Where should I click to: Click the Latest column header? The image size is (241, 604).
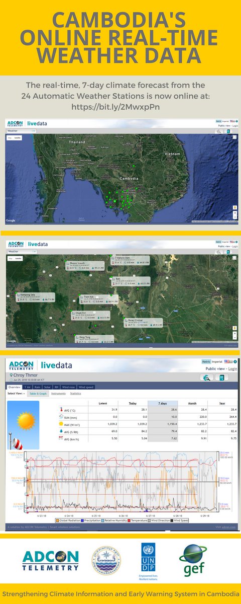point(104,403)
